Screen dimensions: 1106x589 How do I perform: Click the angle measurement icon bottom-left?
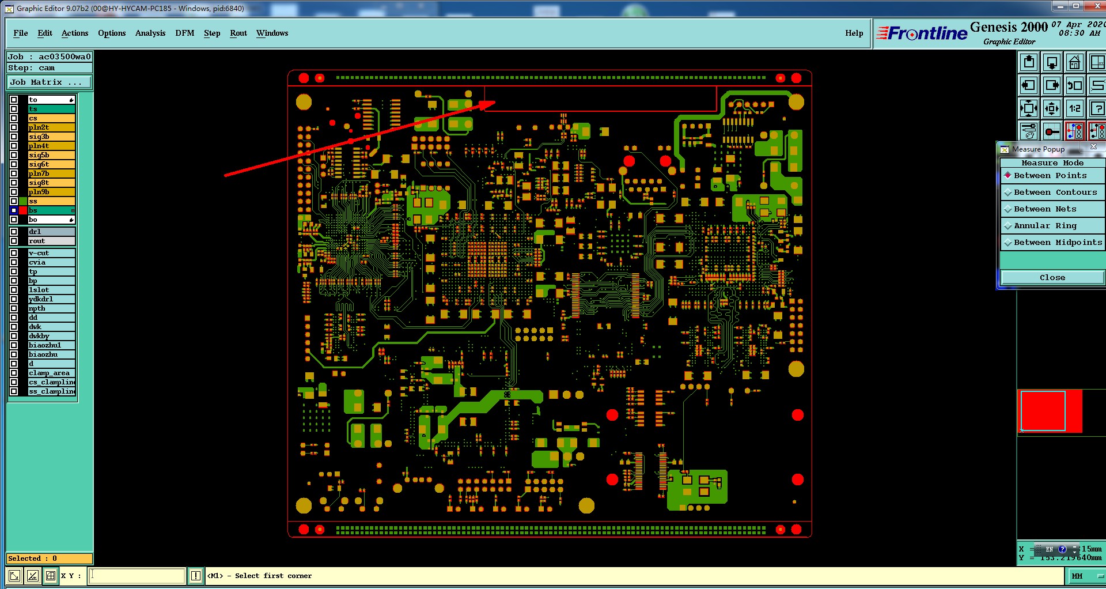click(33, 575)
